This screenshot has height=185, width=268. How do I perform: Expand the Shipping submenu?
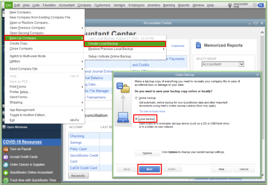click(x=82, y=102)
